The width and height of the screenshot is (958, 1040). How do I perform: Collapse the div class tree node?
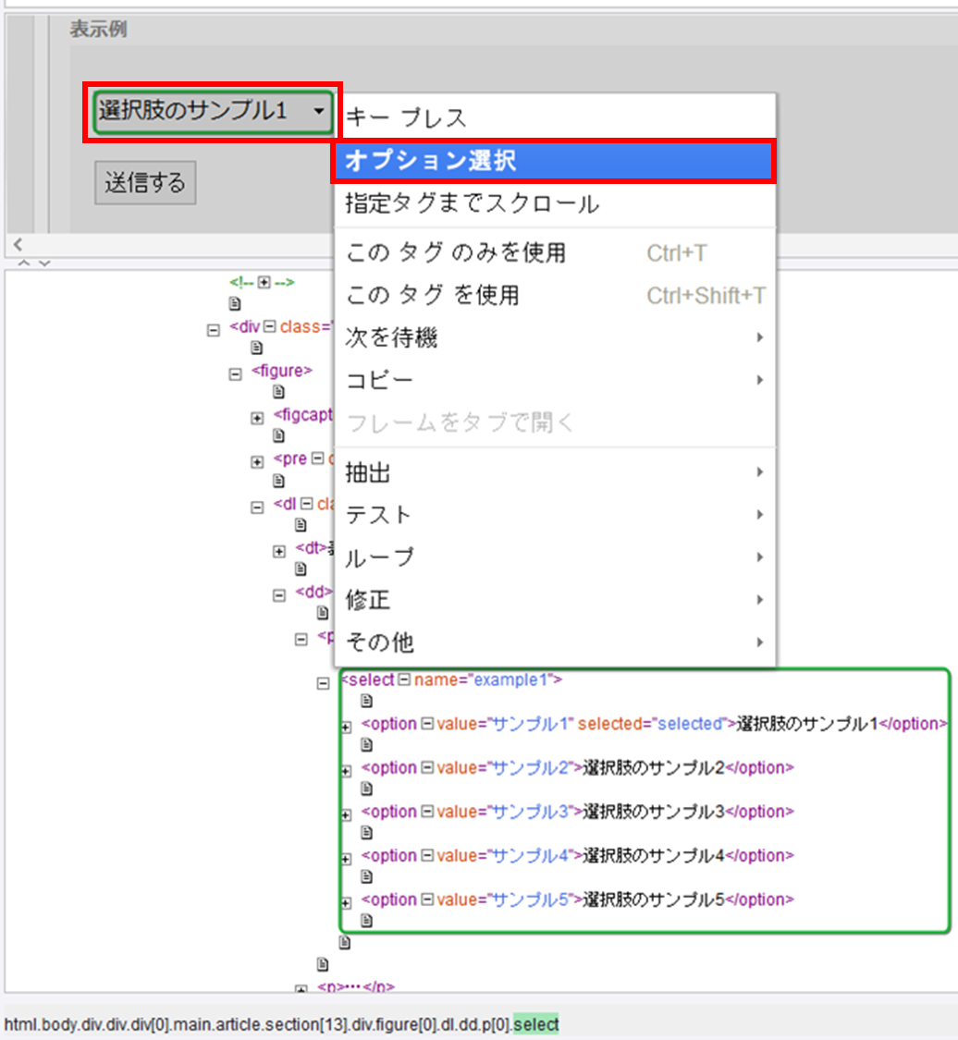point(213,330)
